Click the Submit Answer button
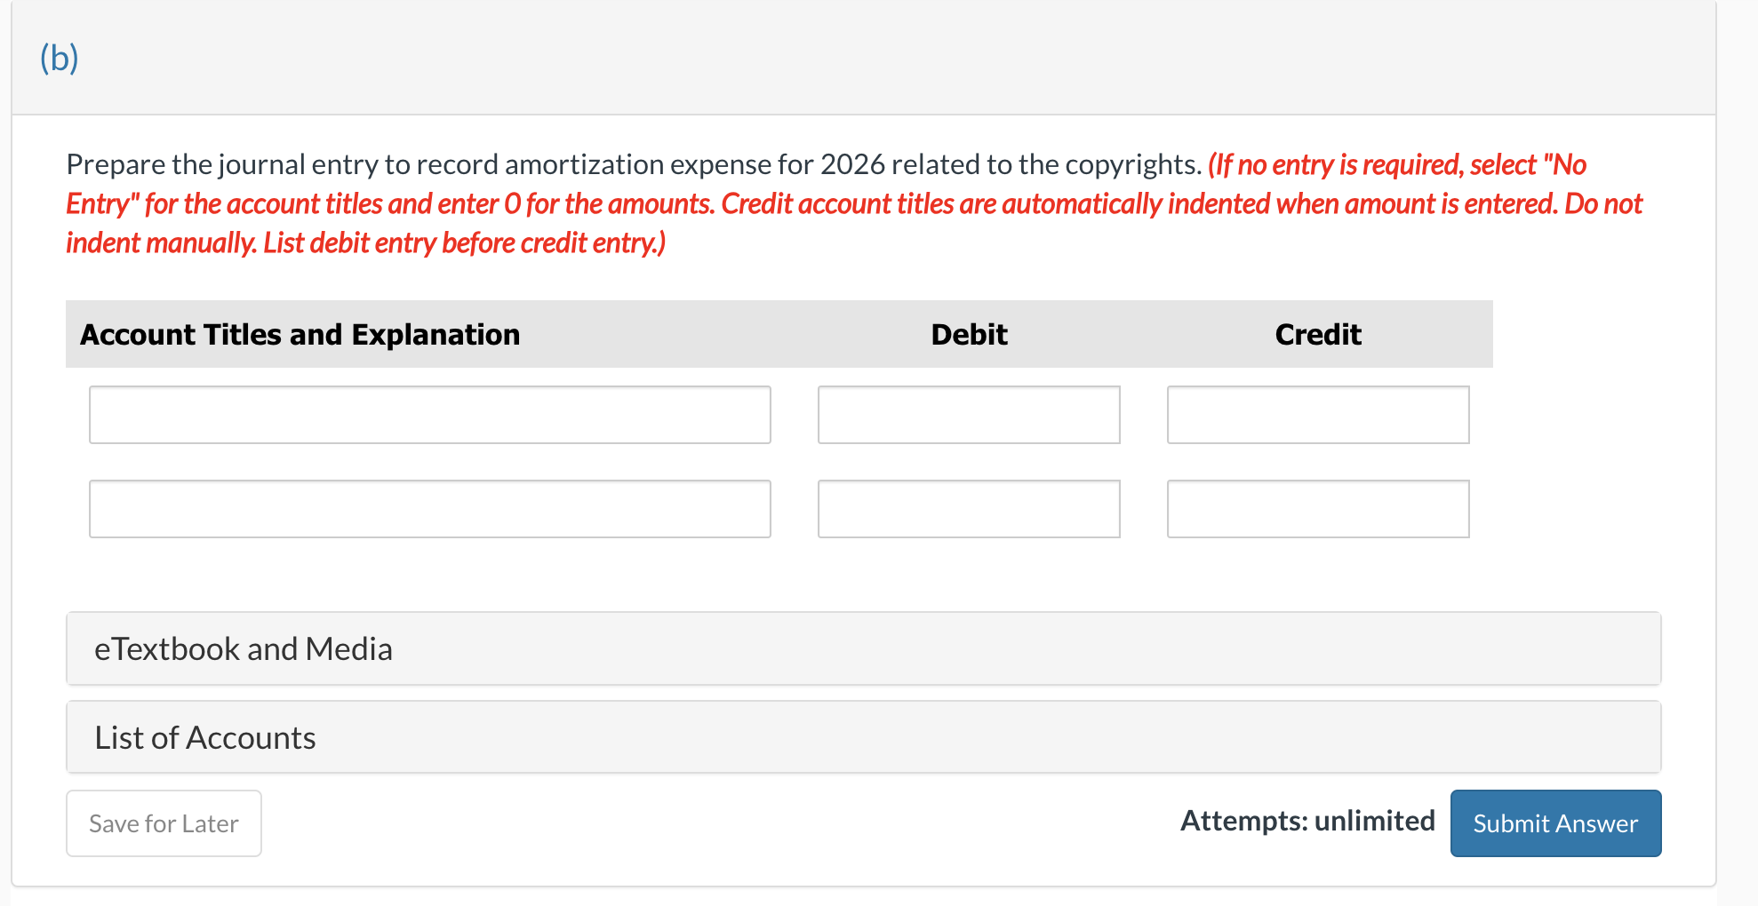Image resolution: width=1758 pixels, height=906 pixels. [1554, 823]
